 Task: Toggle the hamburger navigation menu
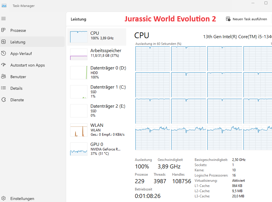[x=3, y=19]
